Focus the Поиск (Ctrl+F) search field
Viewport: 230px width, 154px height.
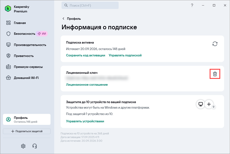[90, 5]
